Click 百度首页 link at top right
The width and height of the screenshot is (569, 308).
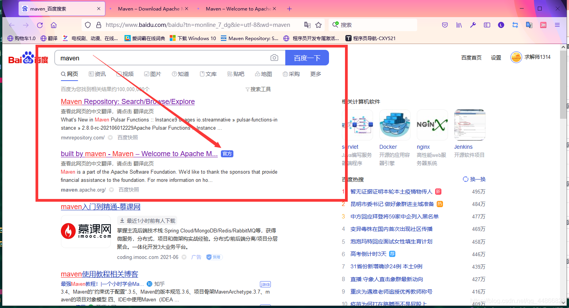471,58
